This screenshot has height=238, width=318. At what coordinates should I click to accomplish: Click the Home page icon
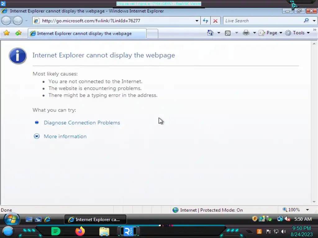[210, 33]
